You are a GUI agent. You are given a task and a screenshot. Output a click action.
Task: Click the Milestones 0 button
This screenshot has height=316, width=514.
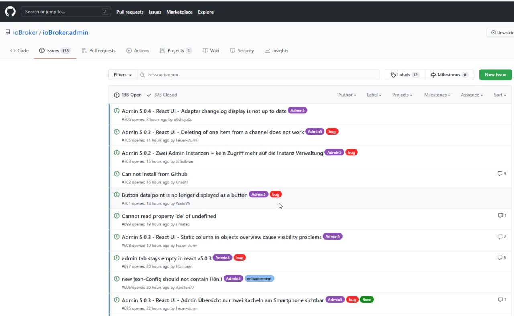449,75
